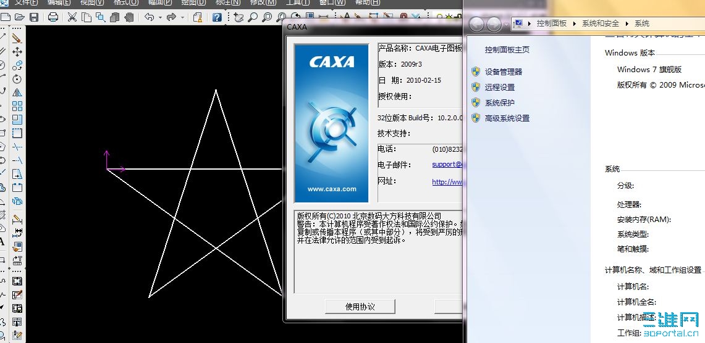
Task: Select the trim tool
Action: pos(17,147)
